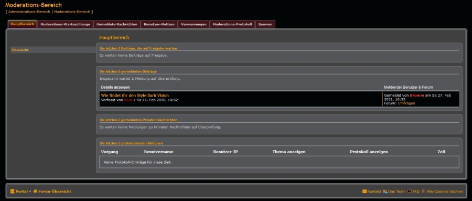Select Übersicht in the left sidebar
The image size is (472, 201).
(53, 50)
